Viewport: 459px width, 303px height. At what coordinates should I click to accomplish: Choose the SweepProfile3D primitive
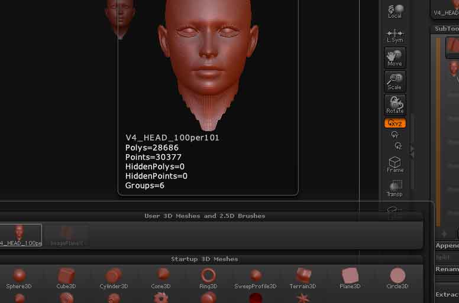(256, 278)
